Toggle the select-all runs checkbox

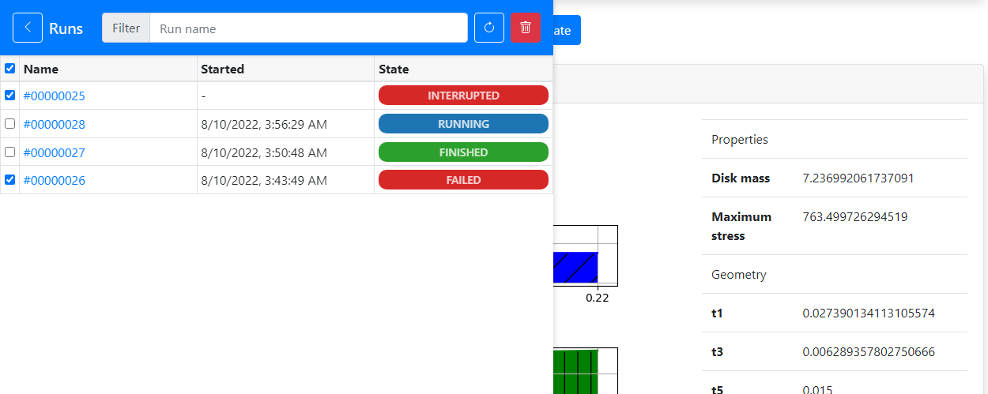[10, 69]
